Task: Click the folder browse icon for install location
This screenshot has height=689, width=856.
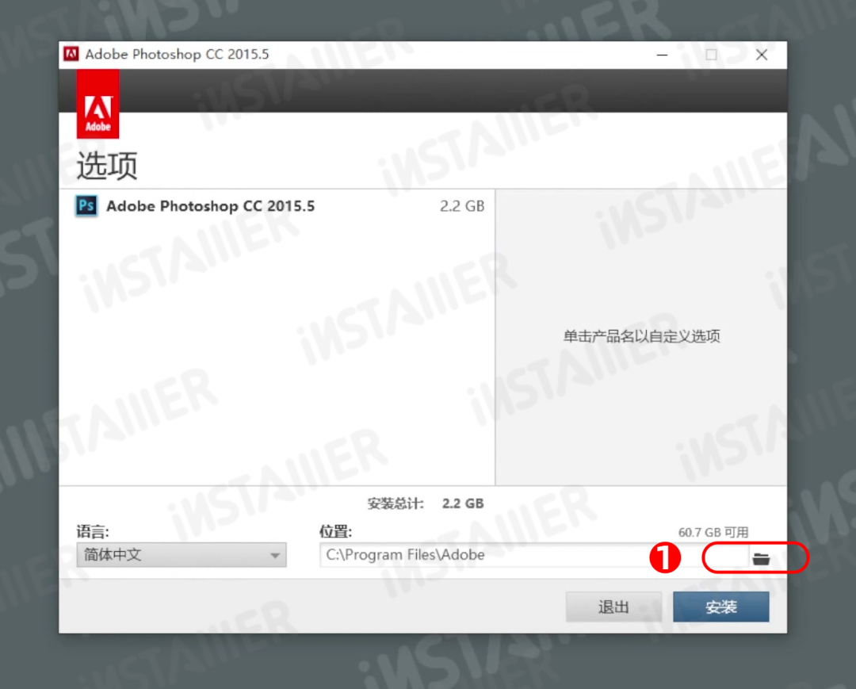Action: tap(761, 558)
